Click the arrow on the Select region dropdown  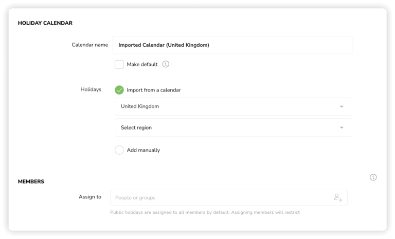click(342, 127)
